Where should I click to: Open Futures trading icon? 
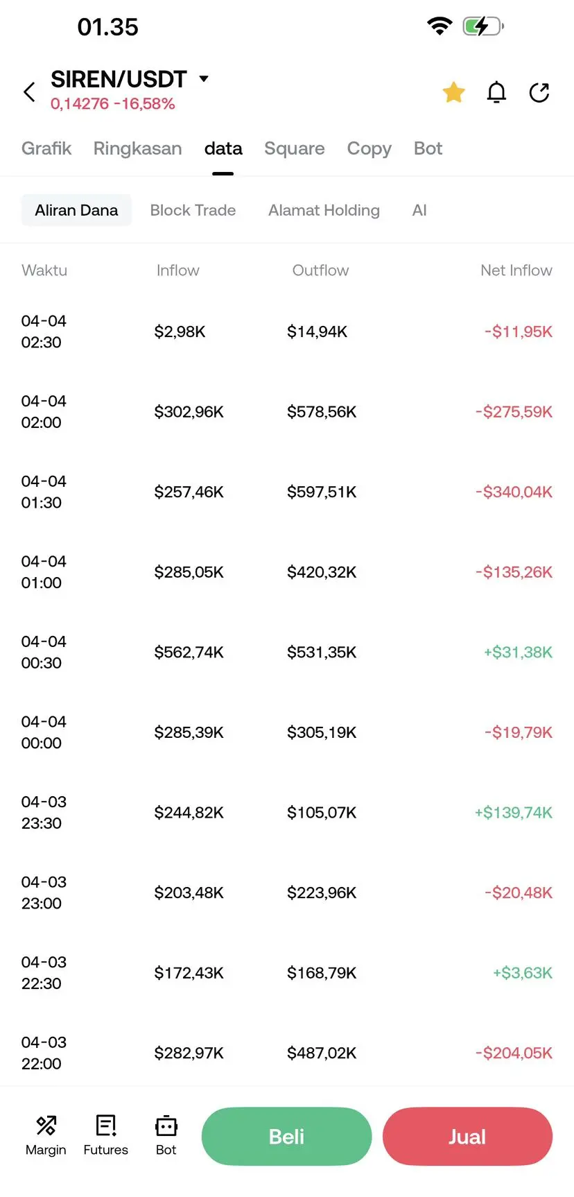click(x=105, y=1135)
